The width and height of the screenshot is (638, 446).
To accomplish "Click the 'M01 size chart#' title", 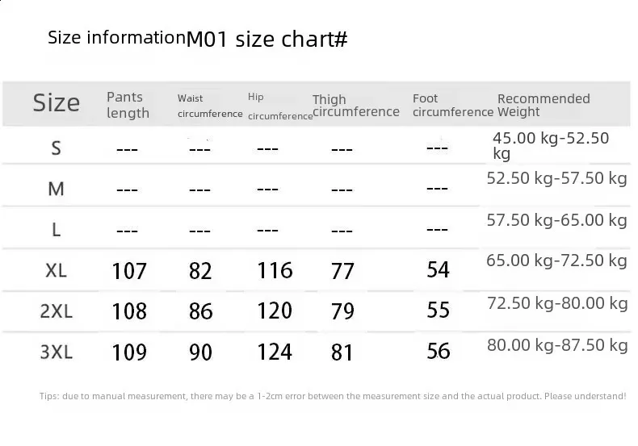I will [x=267, y=40].
